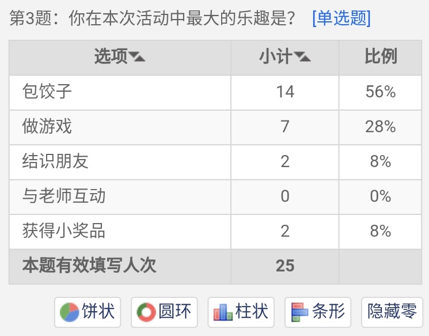Click the 56% ratio cell
The image size is (429, 336).
[x=380, y=92]
